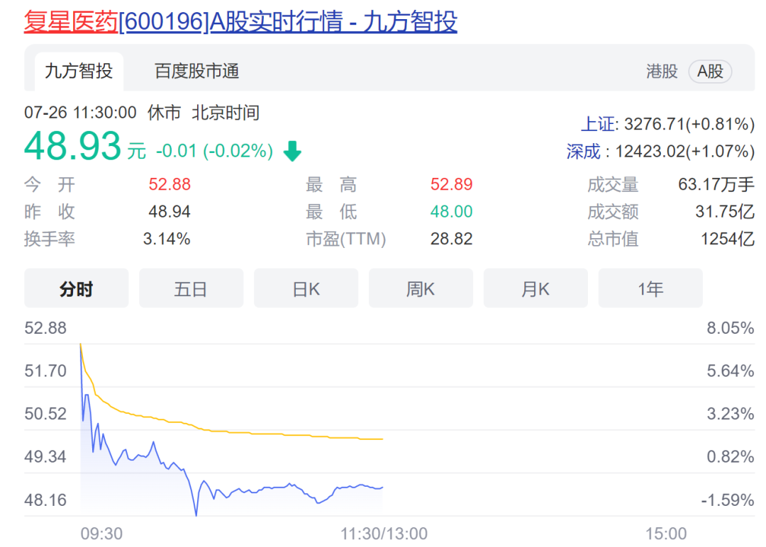766x547 pixels.
Task: Click the 最低 field label
Action: (331, 212)
